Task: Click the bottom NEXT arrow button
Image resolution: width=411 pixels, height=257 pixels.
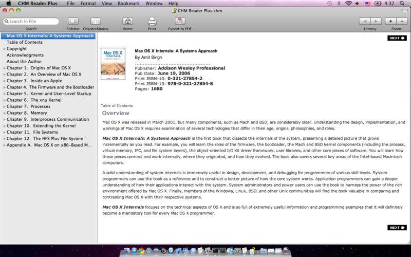Action: 397,228
